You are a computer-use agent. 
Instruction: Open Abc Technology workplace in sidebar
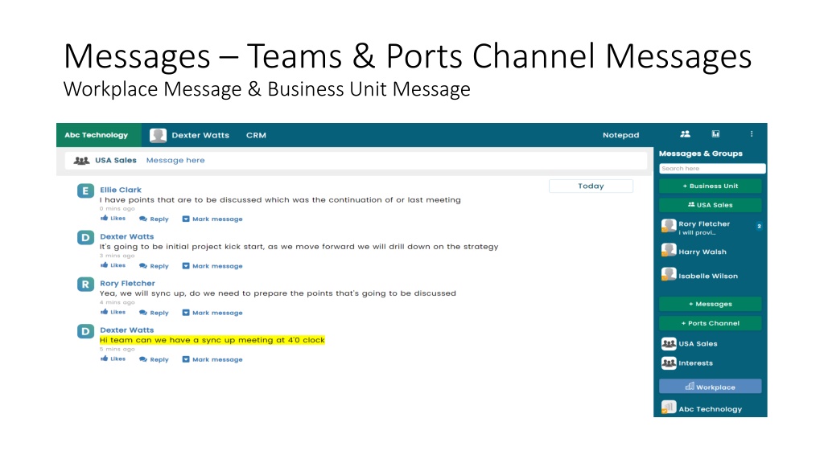[711, 408]
